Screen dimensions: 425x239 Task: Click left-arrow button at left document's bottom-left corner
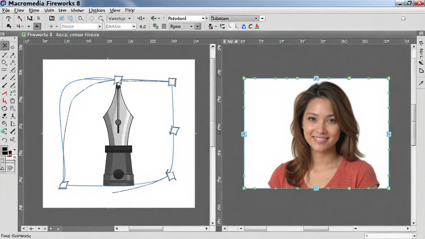click(x=24, y=229)
